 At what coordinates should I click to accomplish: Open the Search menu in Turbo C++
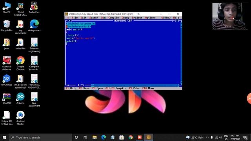(94, 18)
